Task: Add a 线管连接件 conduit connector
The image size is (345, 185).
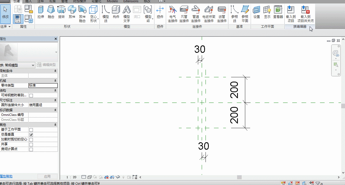Action: point(222,14)
